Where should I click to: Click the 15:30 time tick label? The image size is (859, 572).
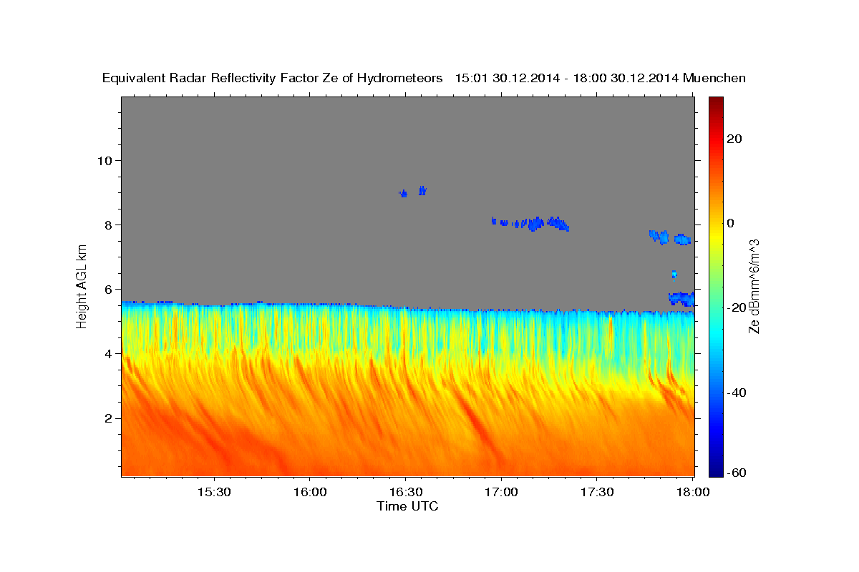click(214, 493)
